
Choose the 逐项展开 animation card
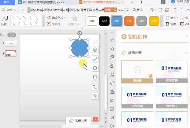172,72
